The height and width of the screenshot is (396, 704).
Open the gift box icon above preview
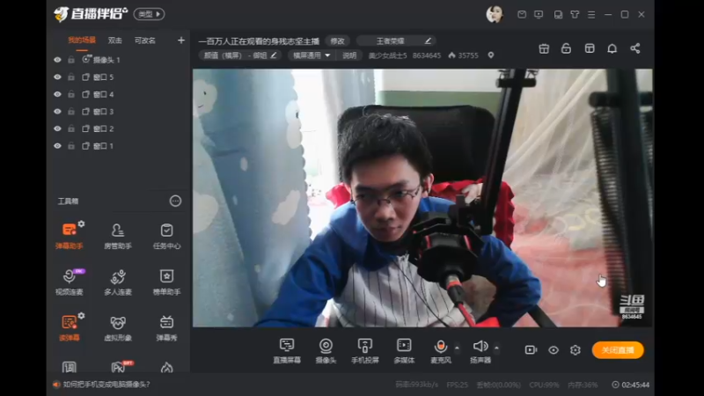click(544, 48)
